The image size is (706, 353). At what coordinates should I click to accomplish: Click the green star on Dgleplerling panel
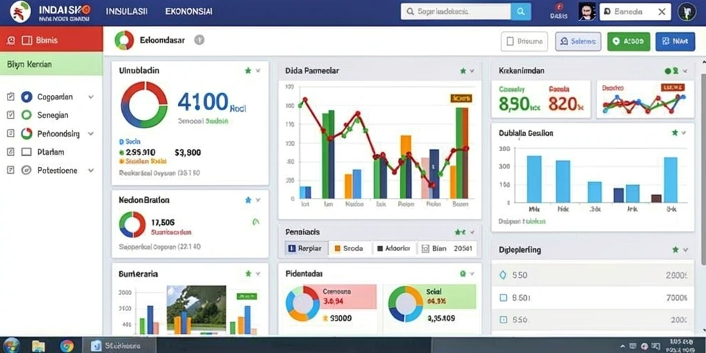pyautogui.click(x=676, y=250)
